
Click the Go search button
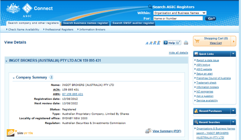click(x=211, y=19)
